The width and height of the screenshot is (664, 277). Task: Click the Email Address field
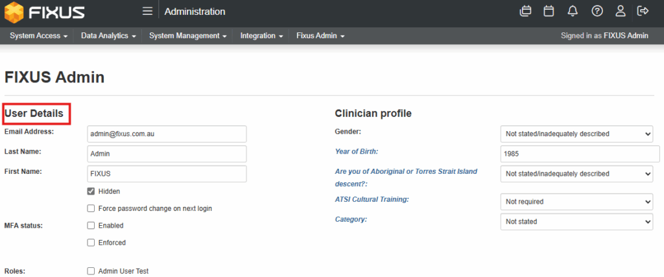(x=167, y=134)
